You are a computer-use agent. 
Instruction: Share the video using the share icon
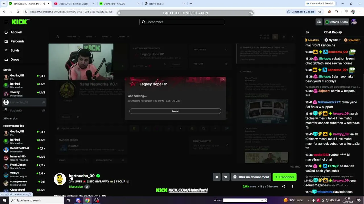pyautogui.click(x=284, y=186)
